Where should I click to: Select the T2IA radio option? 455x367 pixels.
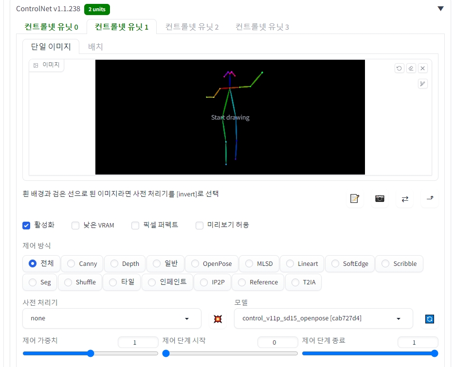pos(303,282)
